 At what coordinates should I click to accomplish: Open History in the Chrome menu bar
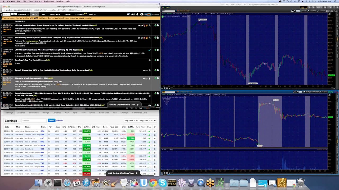point(38,1)
